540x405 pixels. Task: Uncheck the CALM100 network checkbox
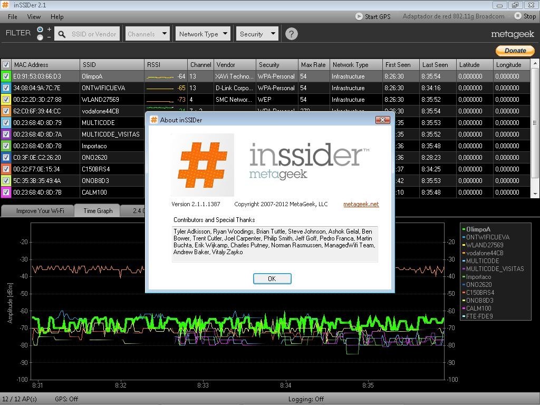pos(6,192)
